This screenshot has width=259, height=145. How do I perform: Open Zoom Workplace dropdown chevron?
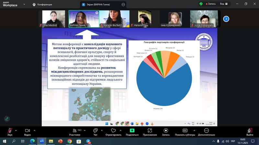tap(24, 5)
